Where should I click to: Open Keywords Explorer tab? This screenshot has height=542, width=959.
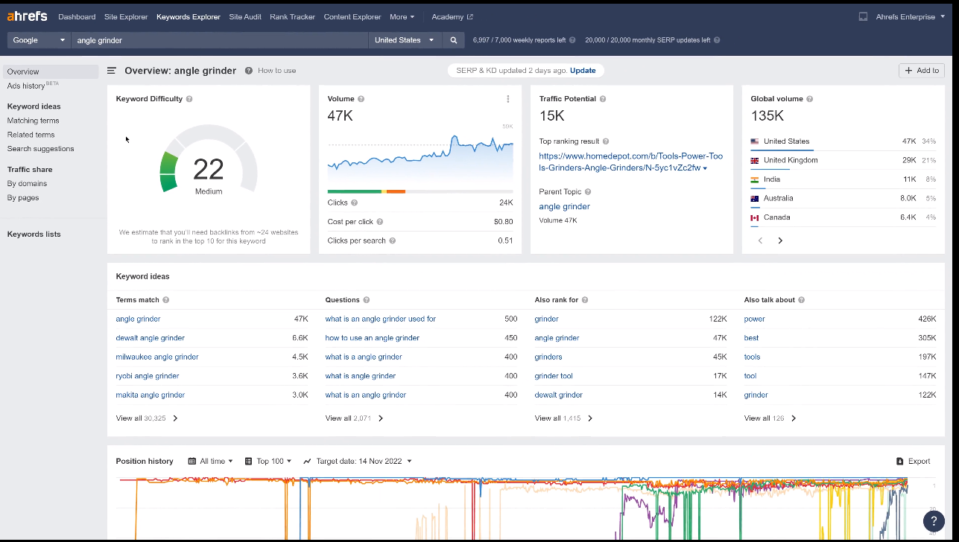[189, 16]
